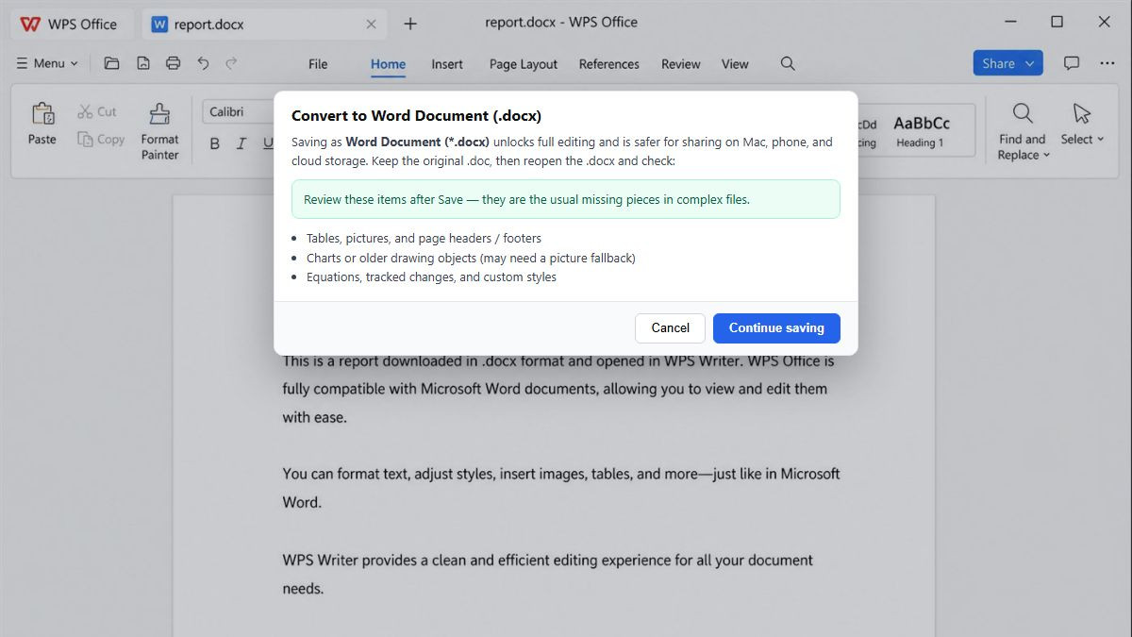Image resolution: width=1132 pixels, height=637 pixels.
Task: Click 'Equations, tracked changes, and custom styles' bullet
Action: pyautogui.click(x=431, y=277)
